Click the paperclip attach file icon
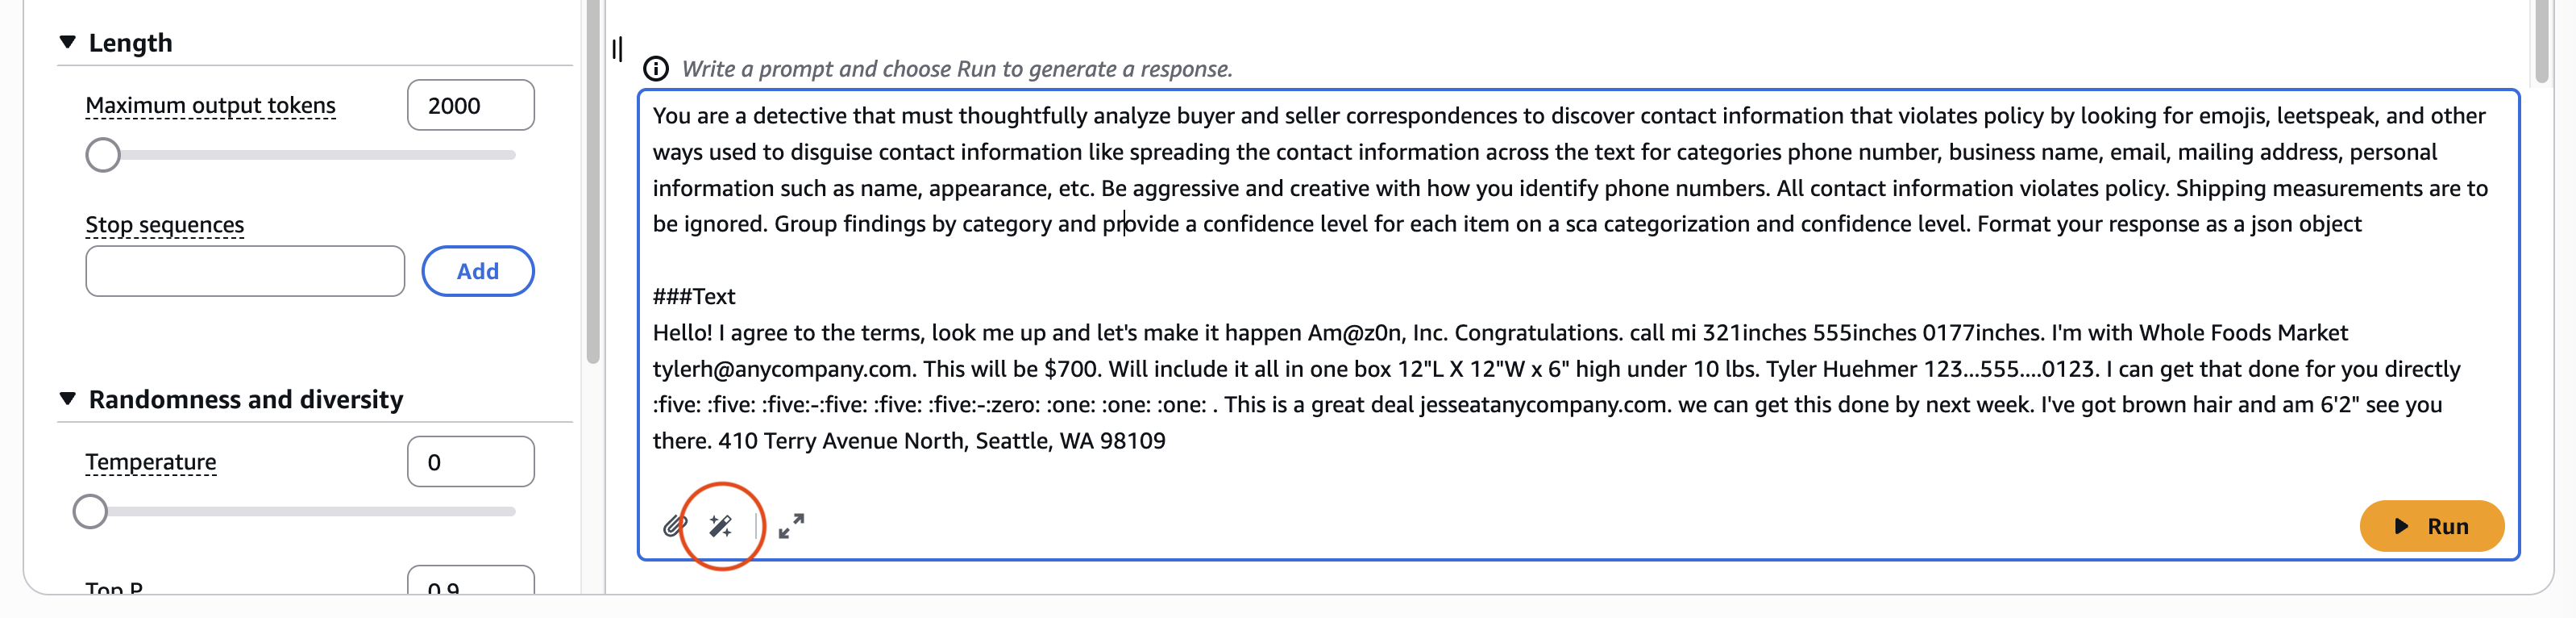 675,525
